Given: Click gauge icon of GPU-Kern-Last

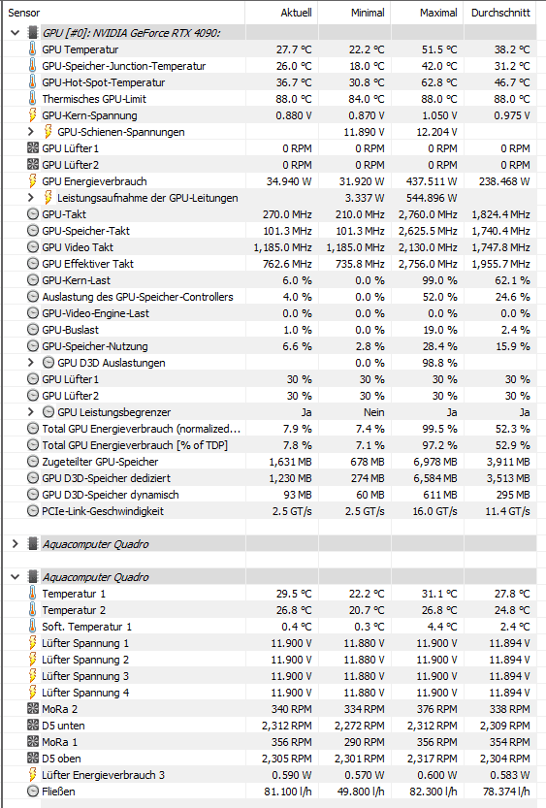Looking at the screenshot, I should click(x=32, y=280).
